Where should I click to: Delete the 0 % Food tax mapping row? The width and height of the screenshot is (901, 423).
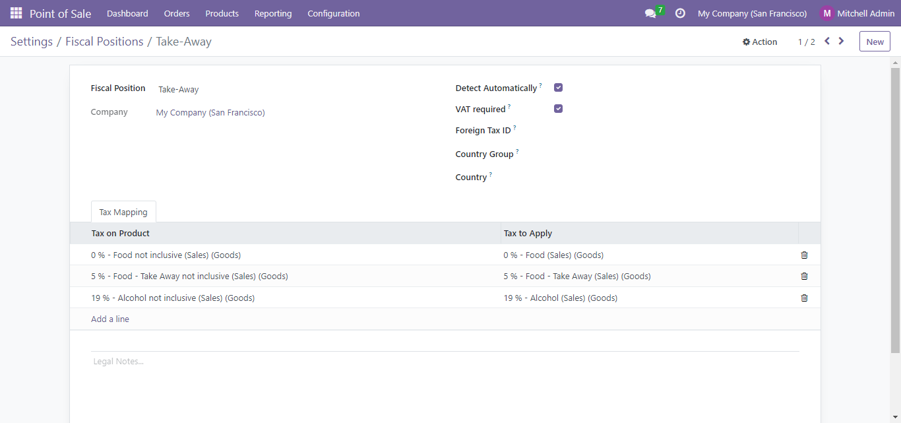[x=804, y=255]
